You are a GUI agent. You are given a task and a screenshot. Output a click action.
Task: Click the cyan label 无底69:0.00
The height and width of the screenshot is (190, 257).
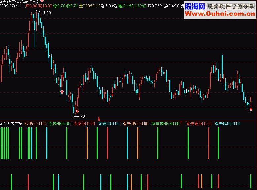point(109,124)
